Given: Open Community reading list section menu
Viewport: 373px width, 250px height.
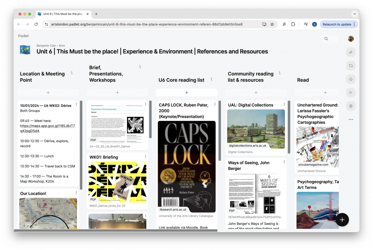Looking at the screenshot, I should (280, 73).
